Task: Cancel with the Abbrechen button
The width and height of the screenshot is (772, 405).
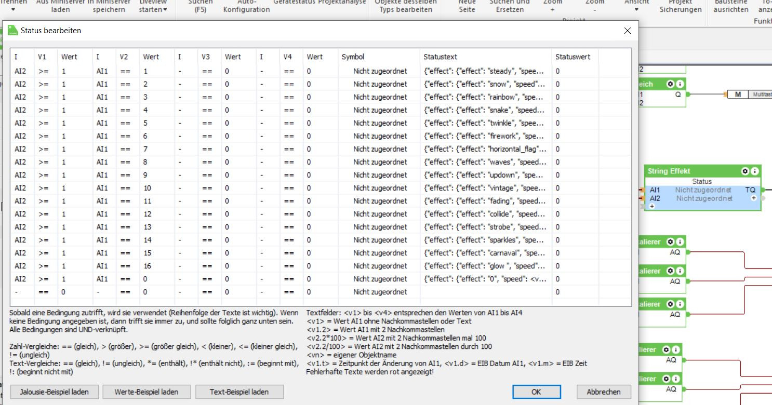Action: point(604,392)
